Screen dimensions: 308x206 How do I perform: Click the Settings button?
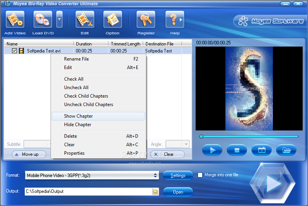pos(178,176)
